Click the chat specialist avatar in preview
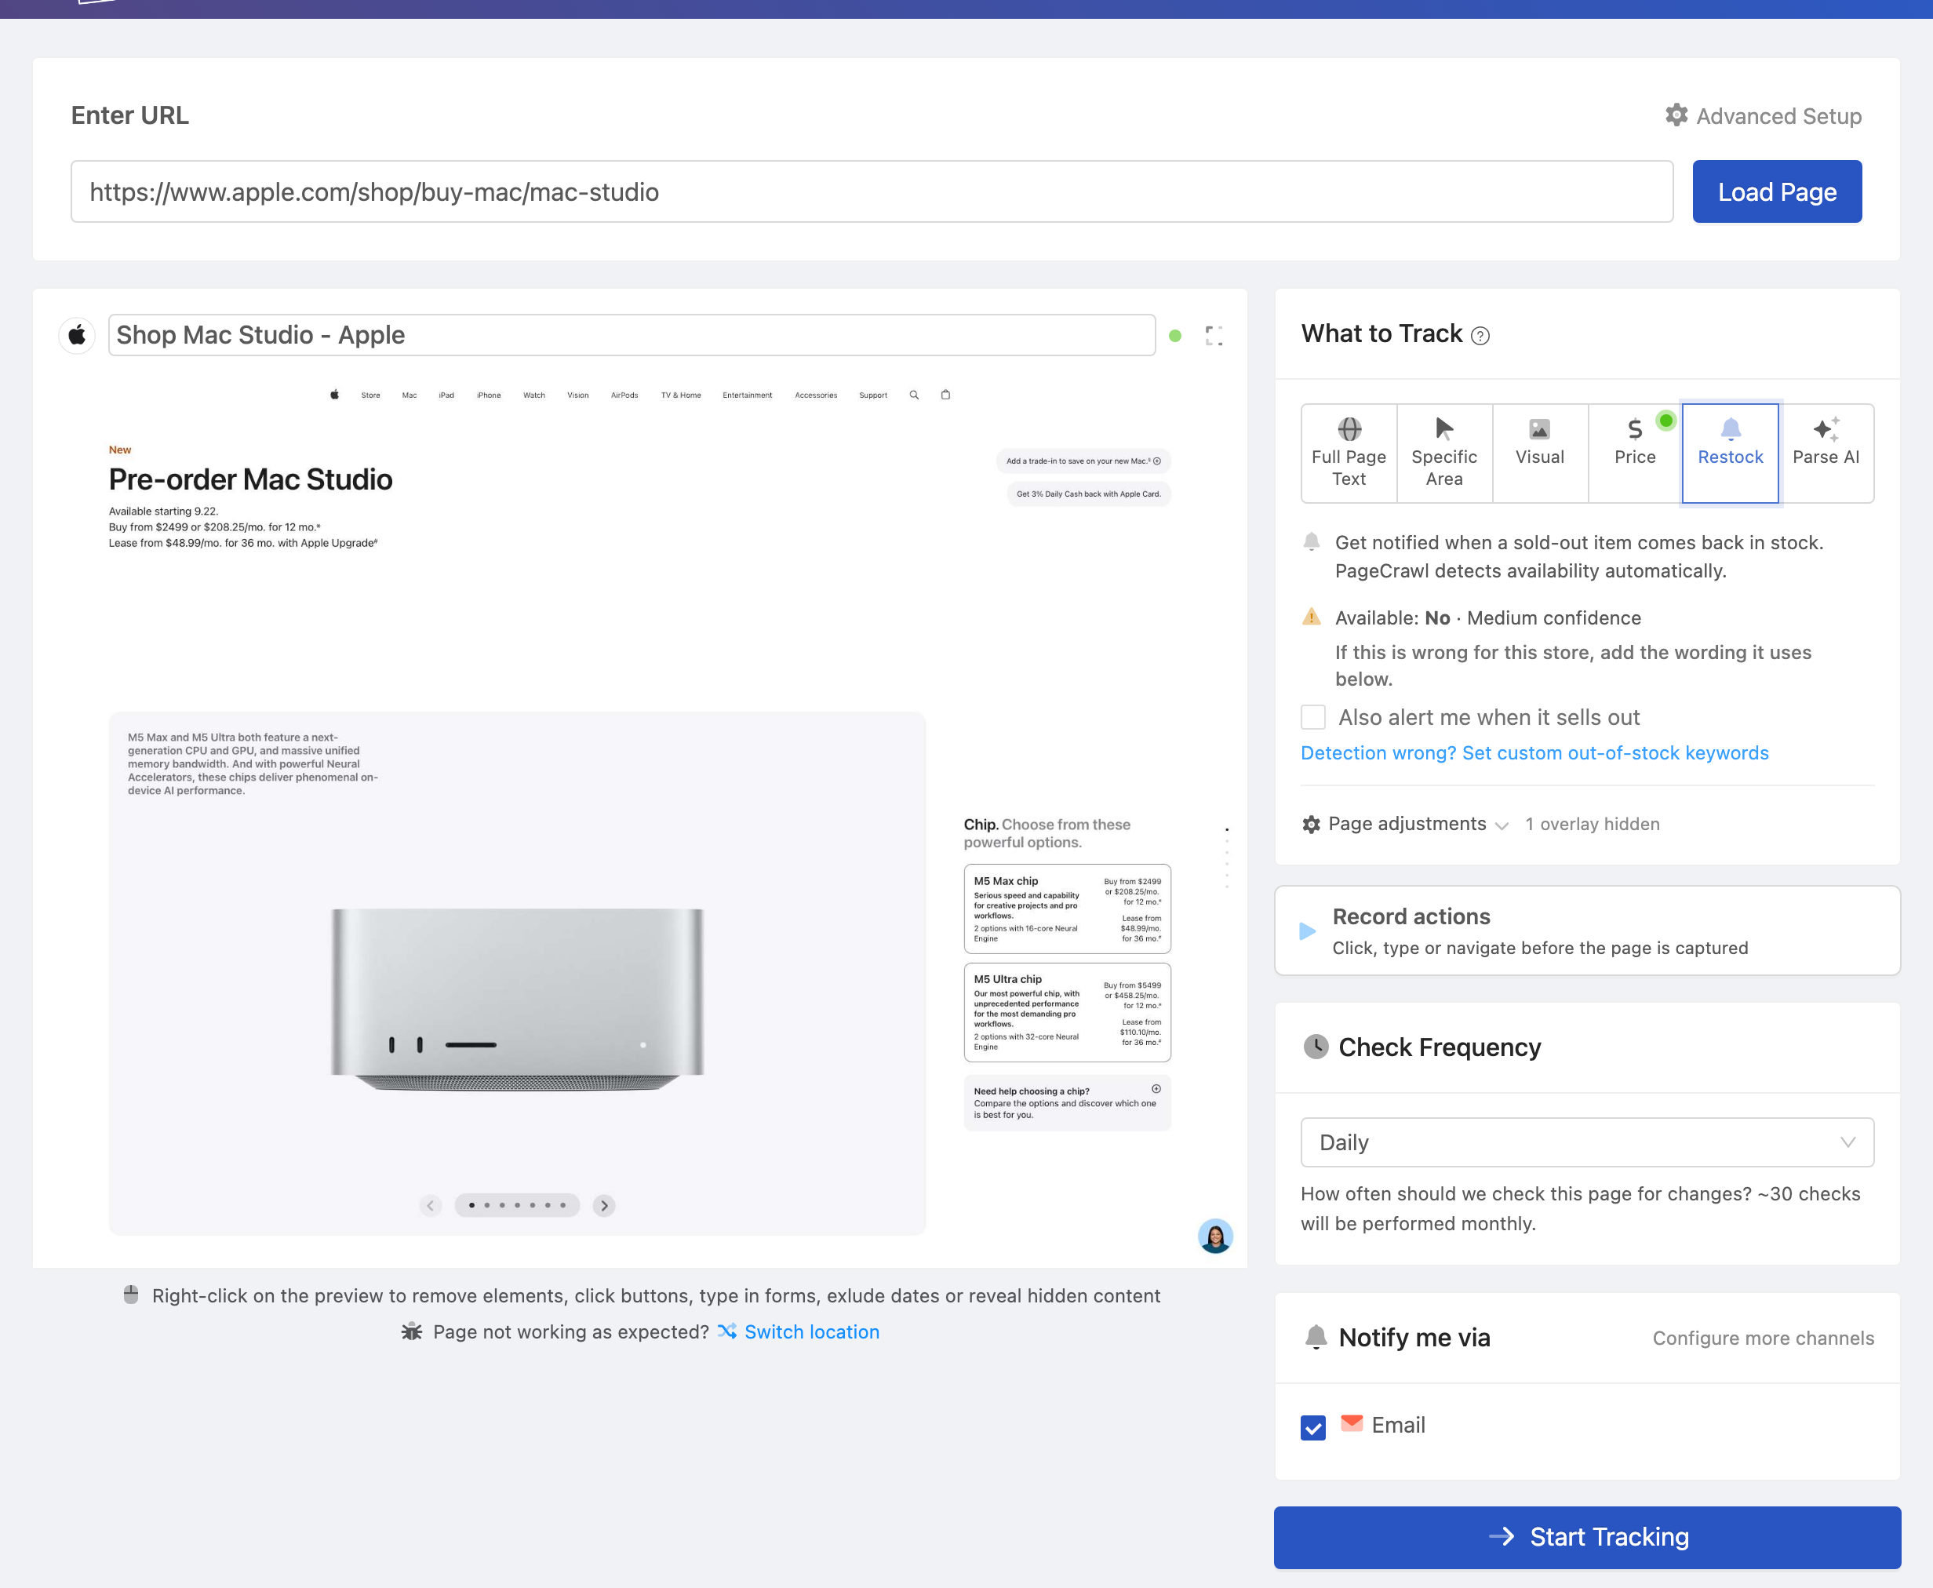Screen dimensions: 1933x1588 [x=1215, y=1236]
